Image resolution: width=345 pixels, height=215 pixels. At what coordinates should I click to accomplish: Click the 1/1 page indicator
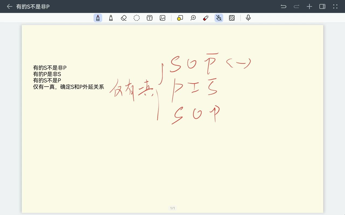(x=172, y=208)
